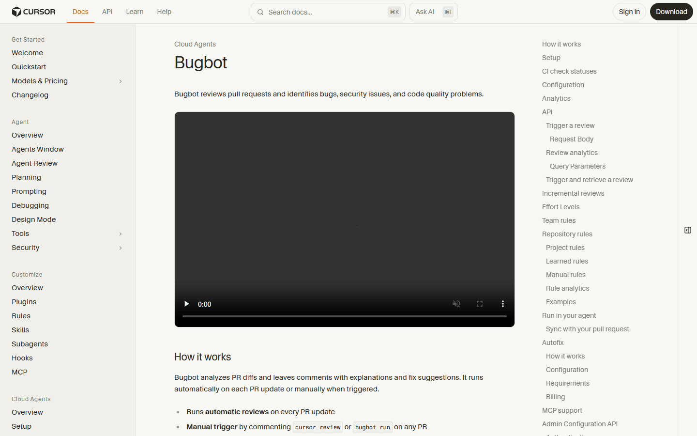The width and height of the screenshot is (697, 436).
Task: Jump to Repository rules section
Action: click(x=567, y=234)
